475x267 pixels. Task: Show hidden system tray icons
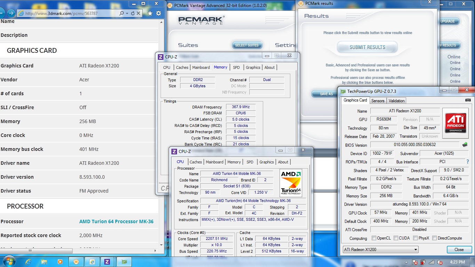[x=406, y=262]
